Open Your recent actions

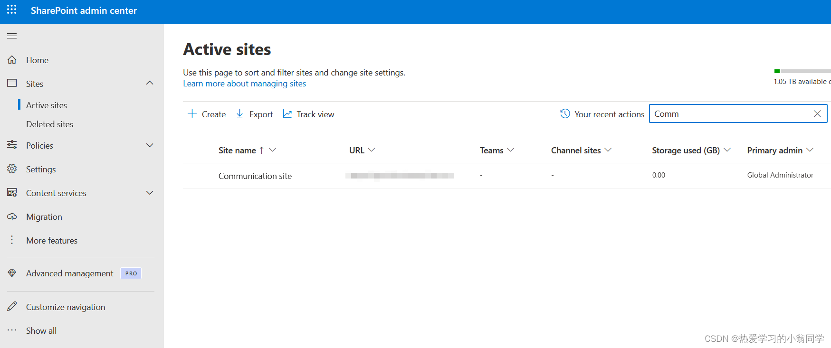pos(602,114)
